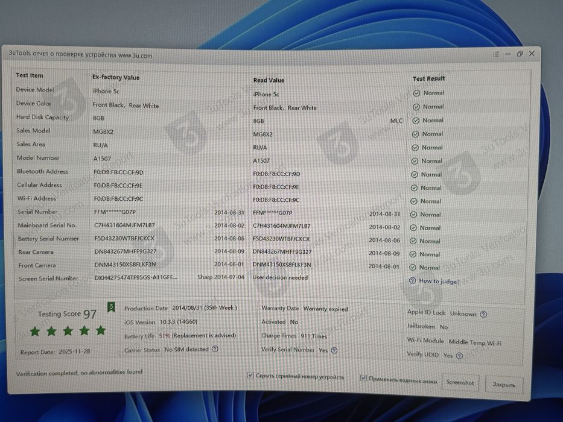Select read front camera serial DNM43150XS8FLKF3N

282,265
